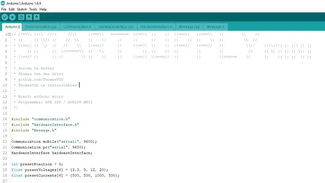Image resolution: width=325 pixels, height=183 pixels.
Task: Switch to the Communication.h tab
Action: [77, 27]
